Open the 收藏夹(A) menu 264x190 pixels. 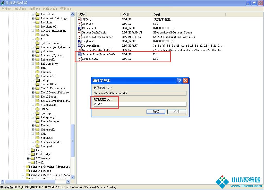50,9
